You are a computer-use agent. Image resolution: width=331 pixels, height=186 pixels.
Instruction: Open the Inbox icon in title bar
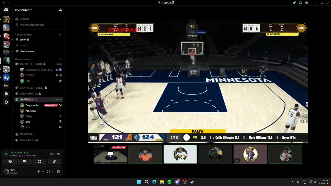tap(300, 3)
